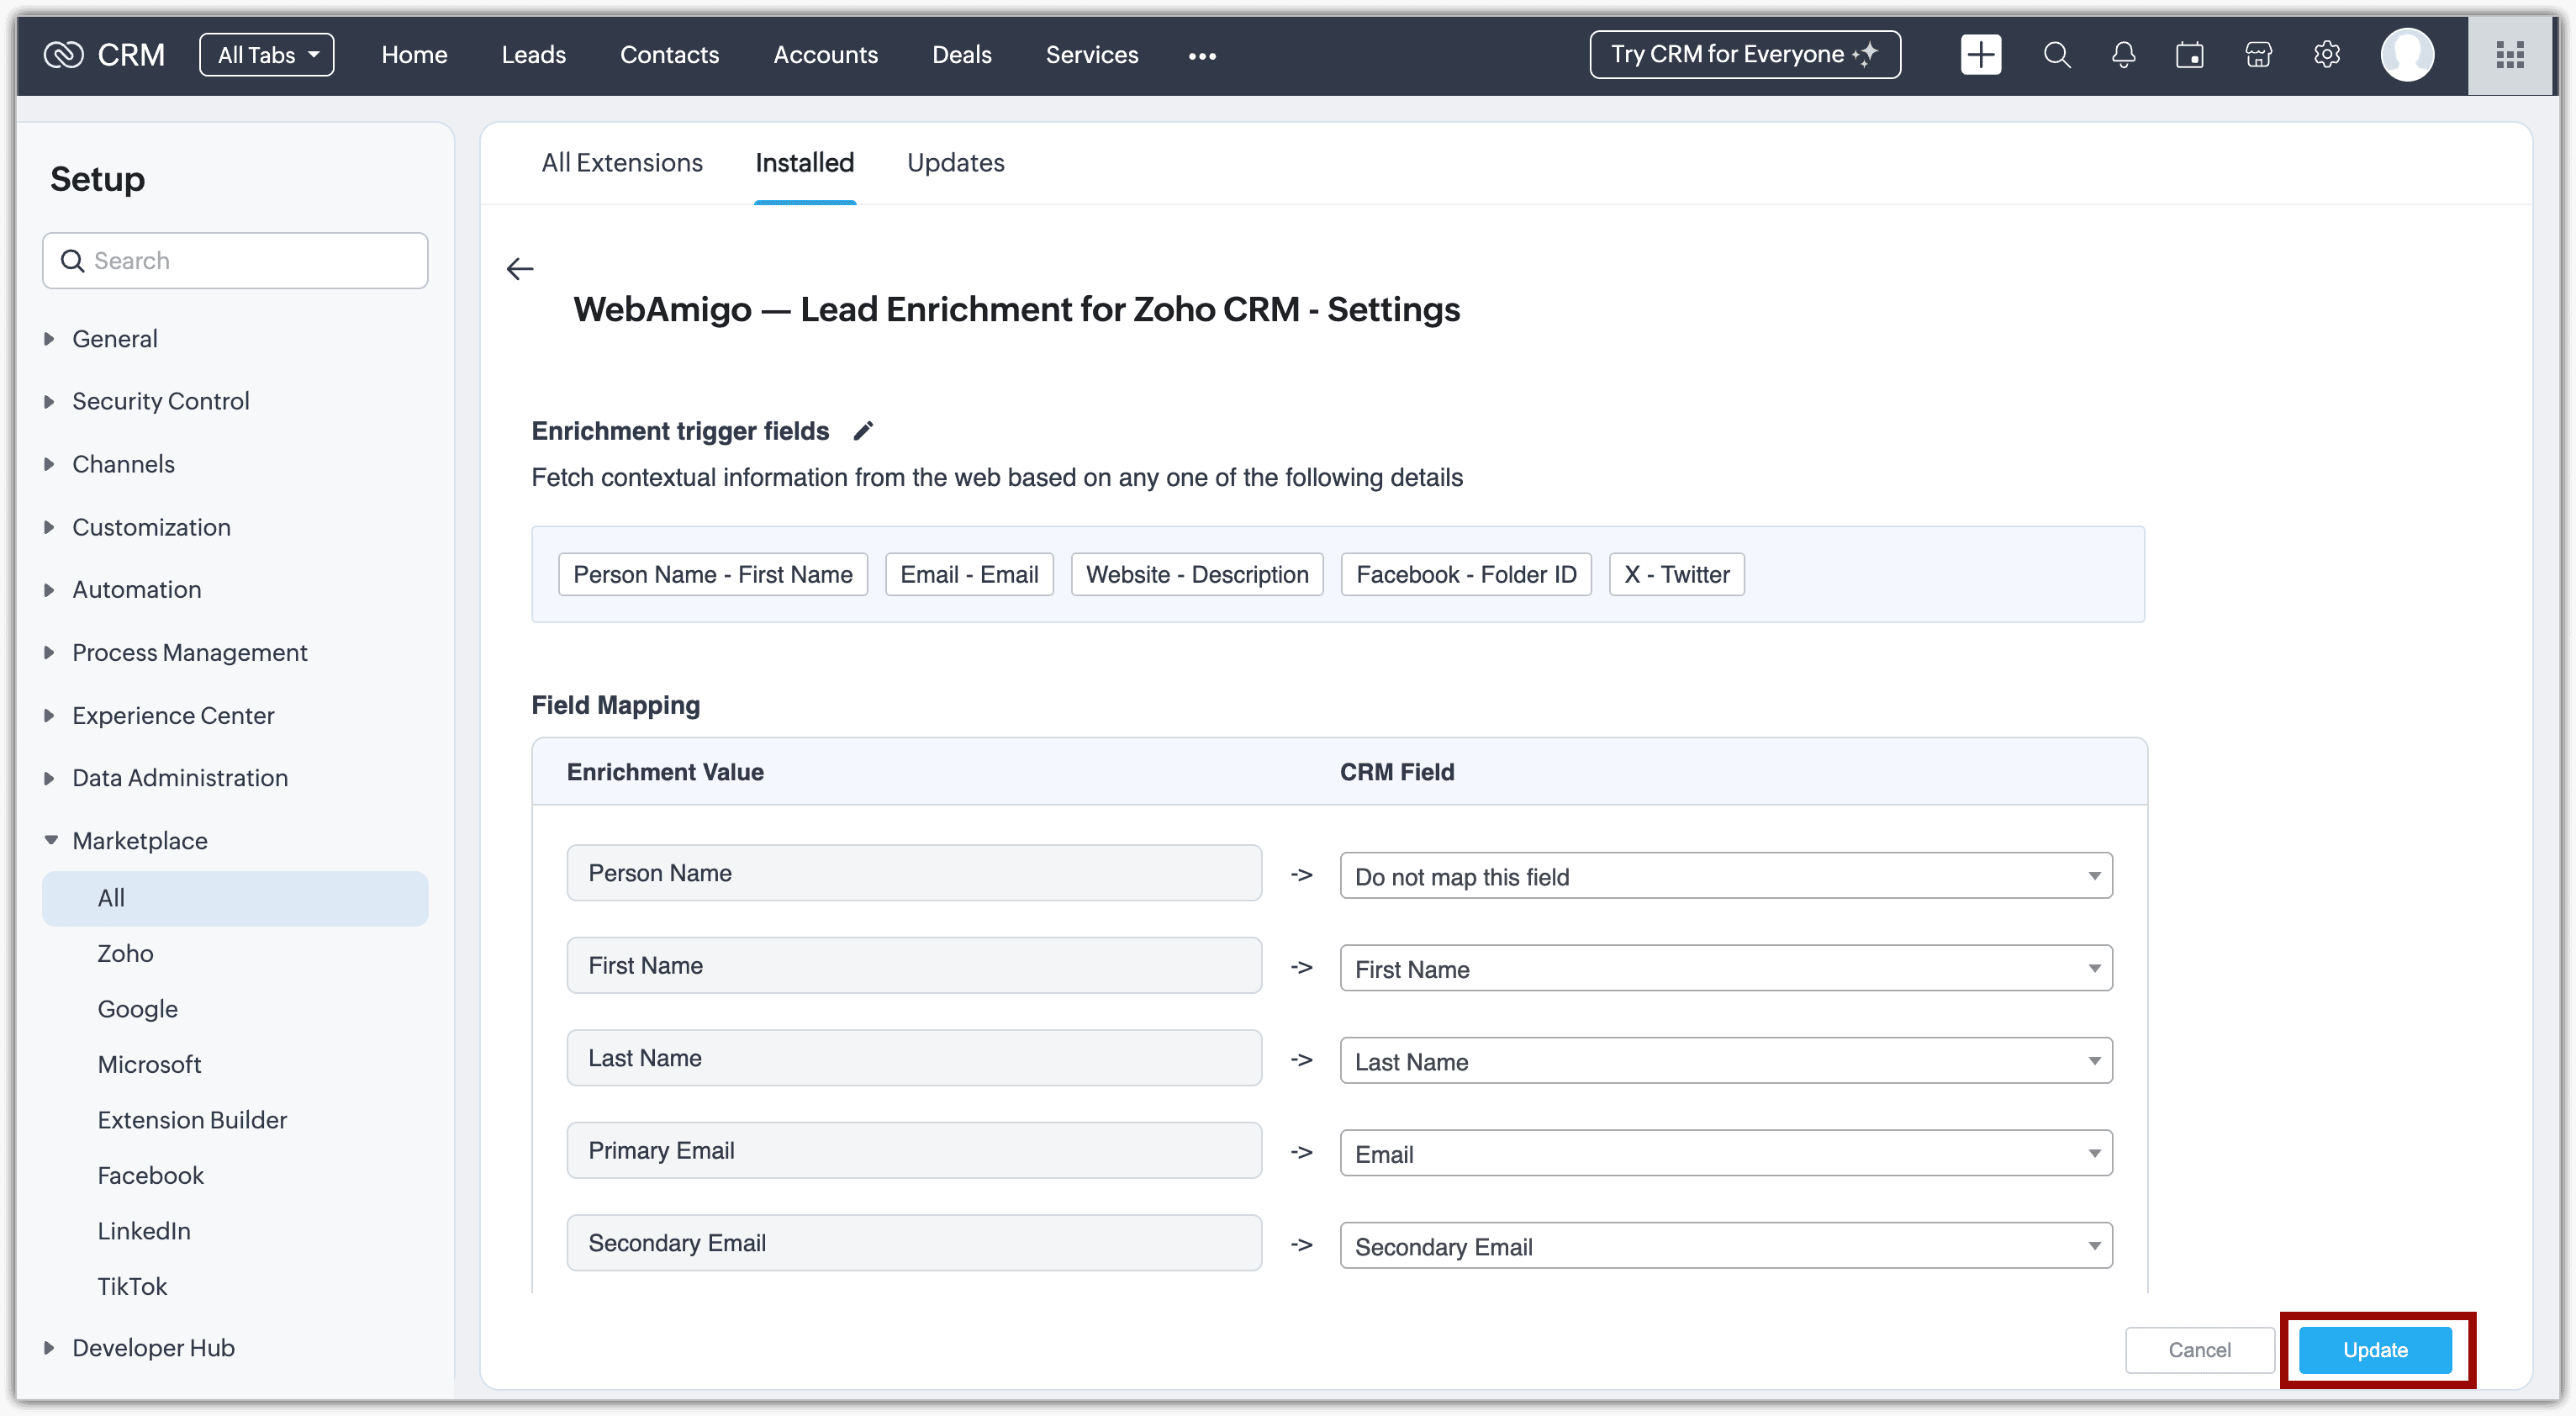
Task: Open the Leads module tab
Action: click(533, 55)
